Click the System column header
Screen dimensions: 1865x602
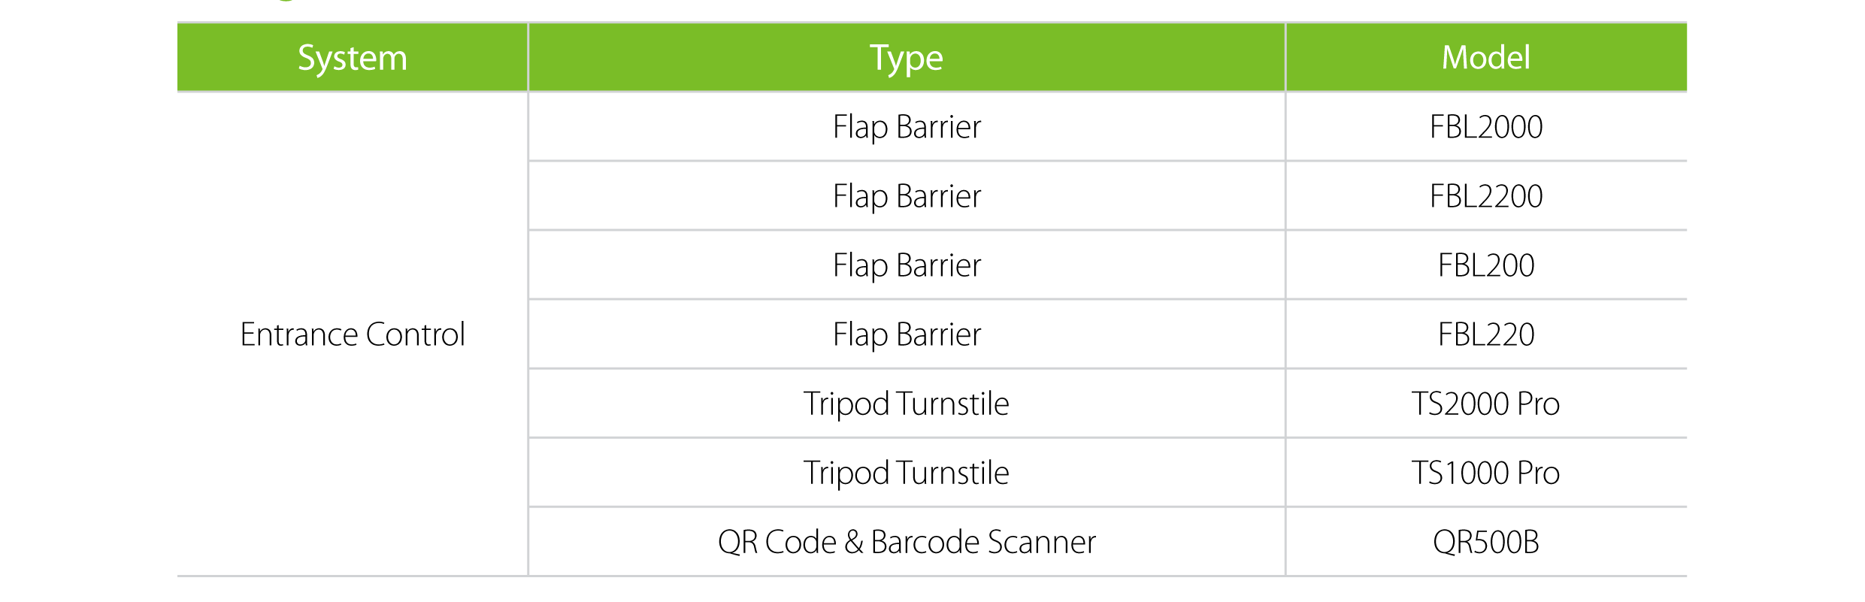[352, 58]
